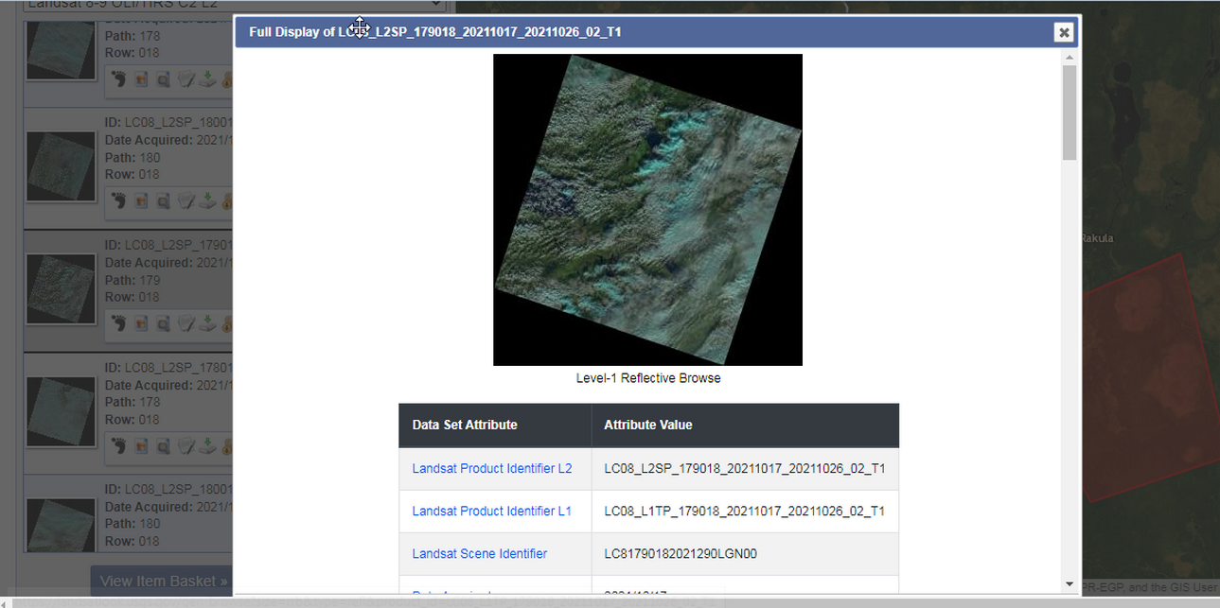Close the Full Display dialog
Viewport: 1220px width, 608px height.
coord(1064,32)
